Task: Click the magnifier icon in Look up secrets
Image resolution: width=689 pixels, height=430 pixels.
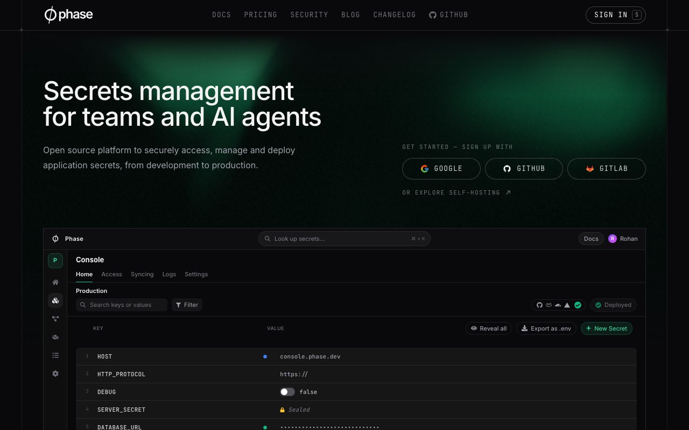Action: coord(267,239)
